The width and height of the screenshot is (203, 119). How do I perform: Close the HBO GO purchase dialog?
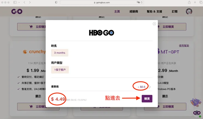[x=154, y=24]
